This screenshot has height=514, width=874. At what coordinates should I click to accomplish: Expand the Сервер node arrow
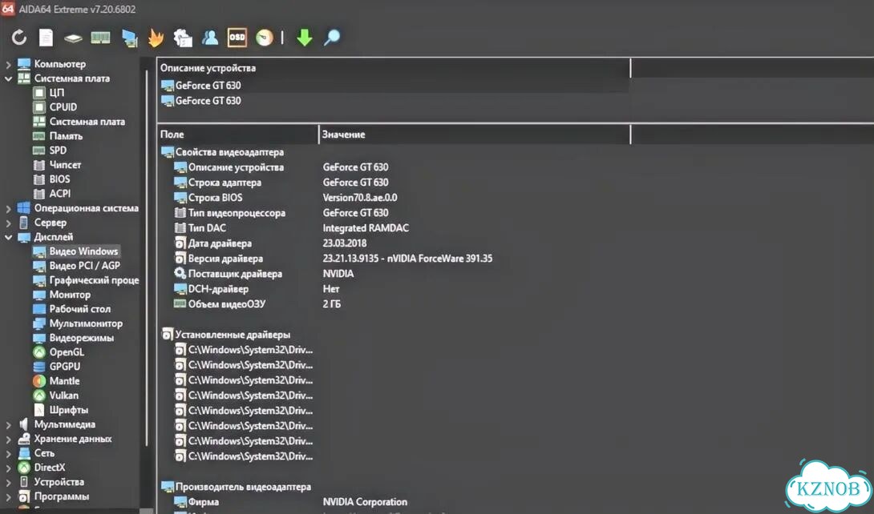point(8,223)
